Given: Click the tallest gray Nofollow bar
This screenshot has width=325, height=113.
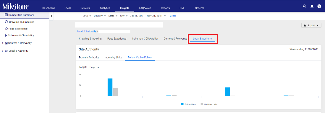Looking at the screenshot, I should tap(115, 92).
